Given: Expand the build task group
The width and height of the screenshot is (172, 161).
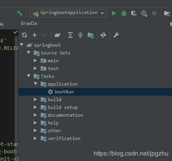Looking at the screenshot, I should (35, 100).
